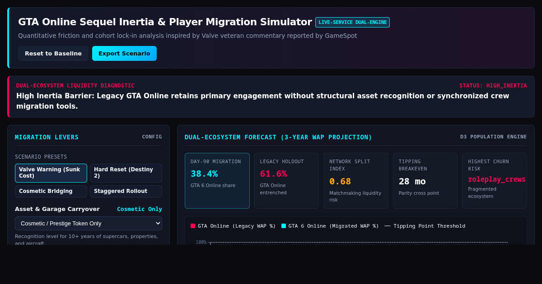Select Network Split Index card
Viewport: 542px width, 284px height.
356,181
